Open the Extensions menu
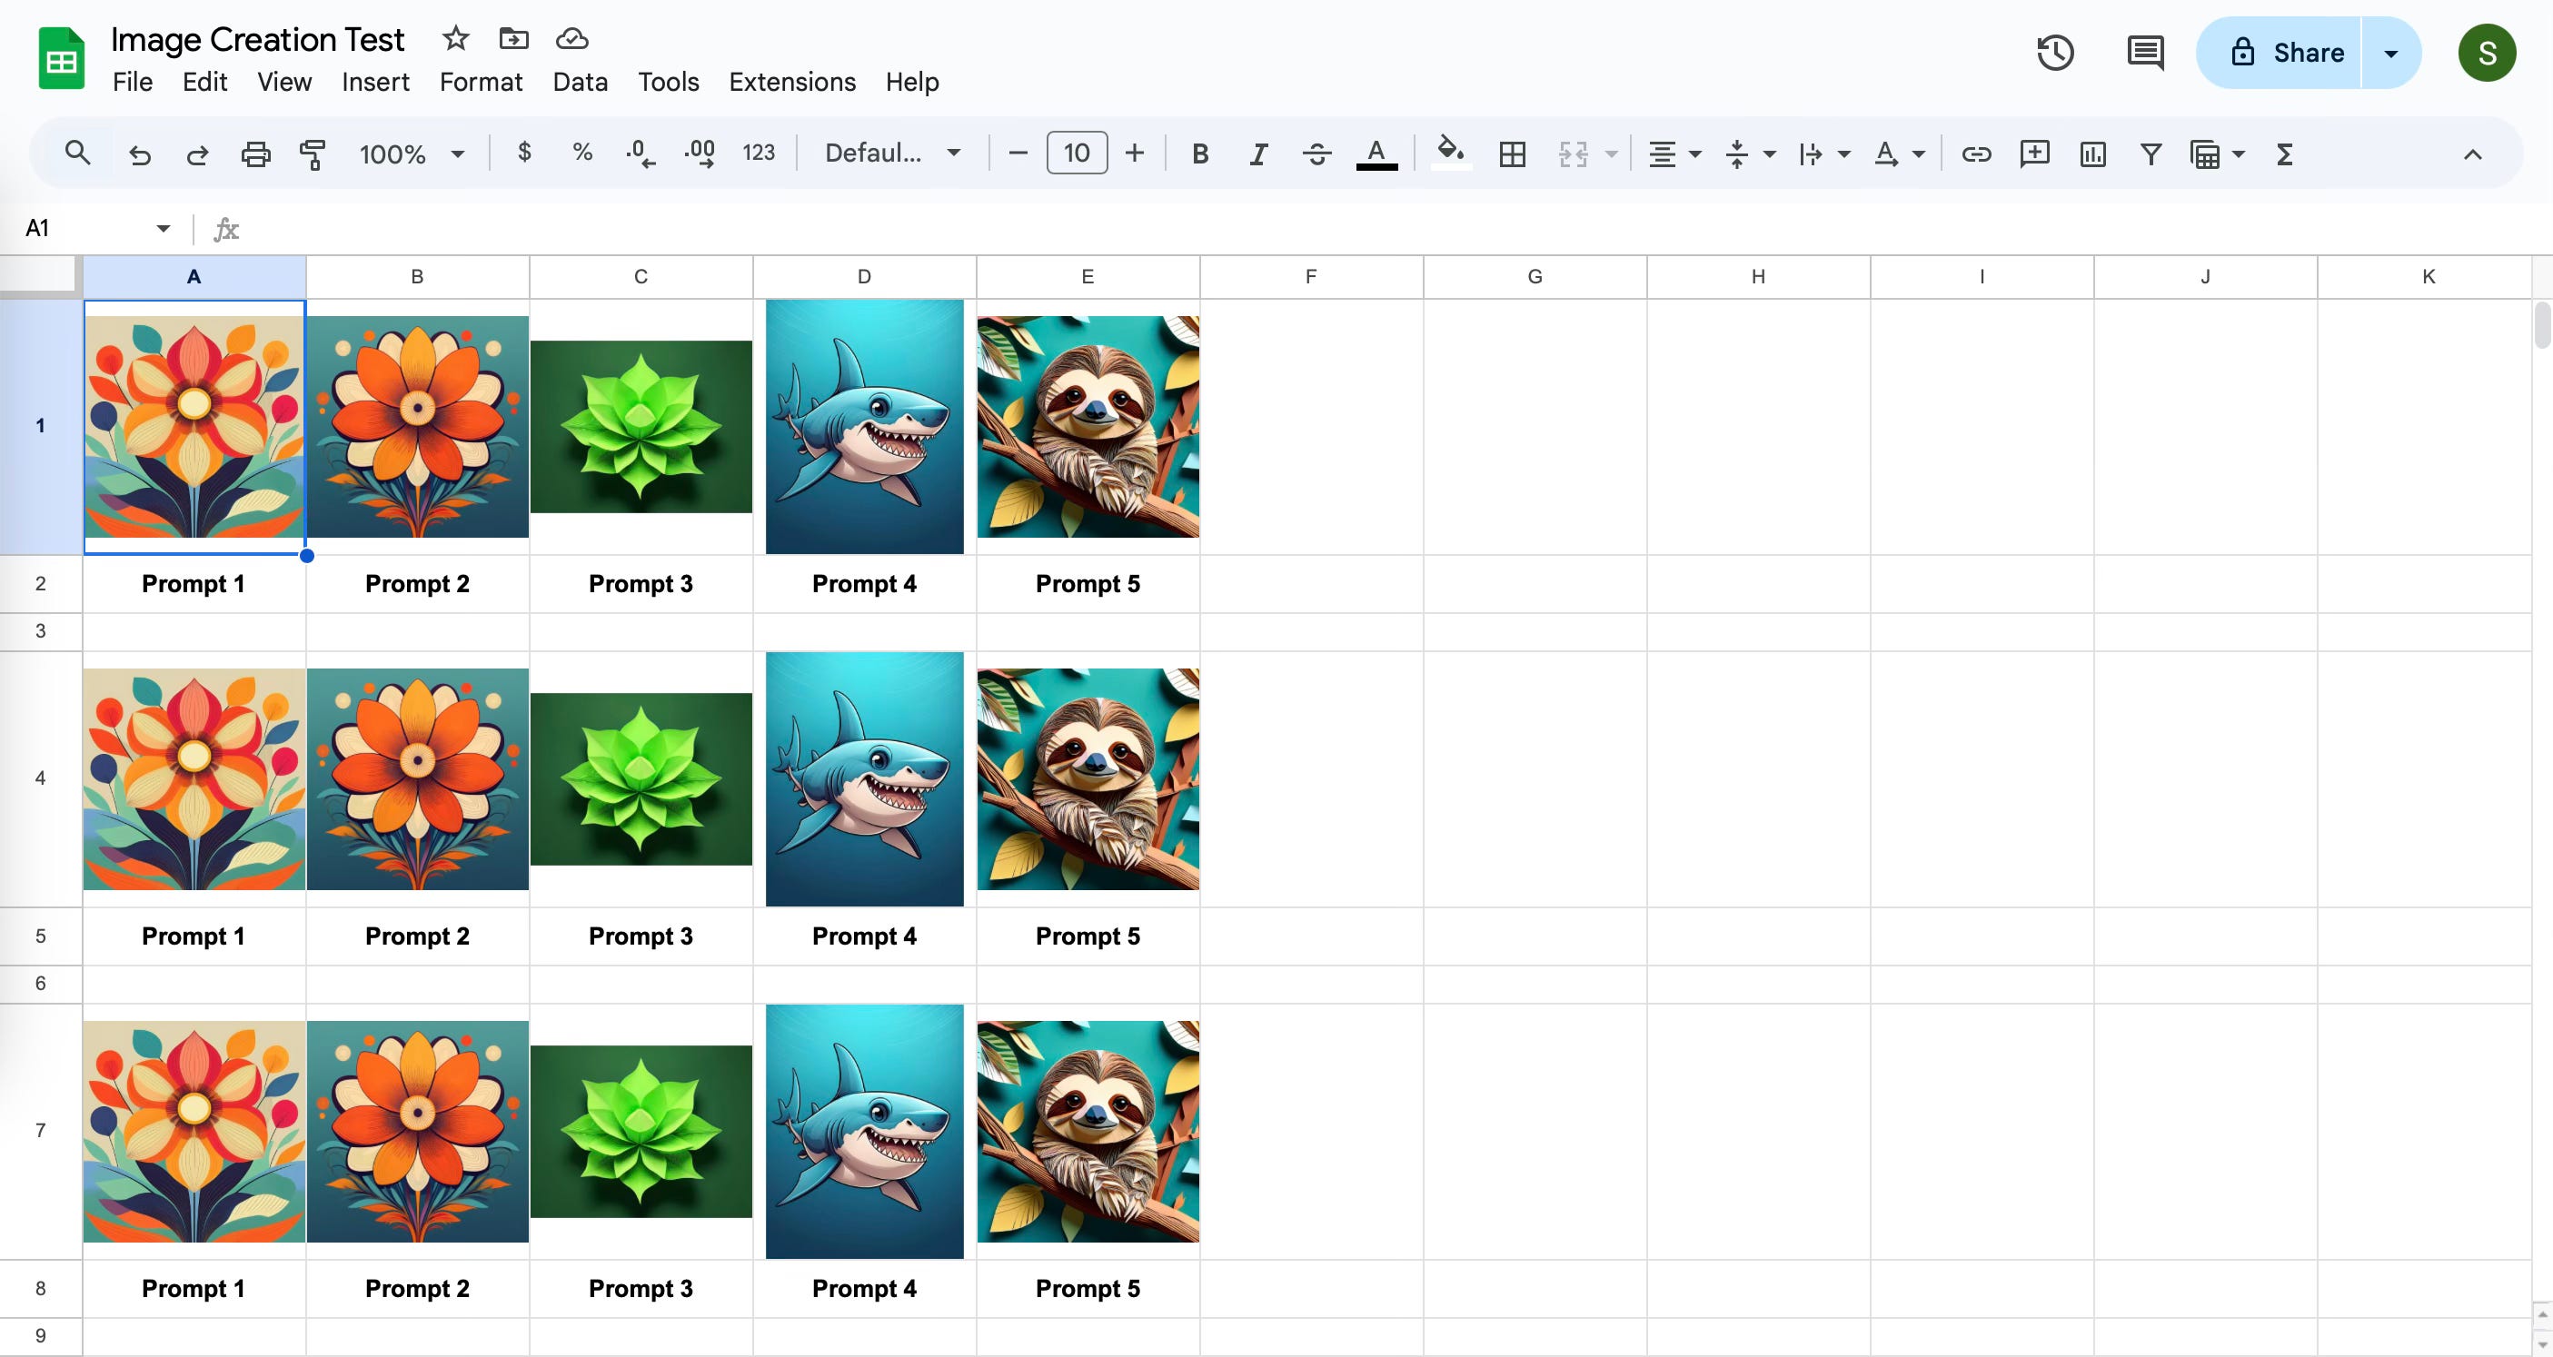Viewport: 2553px width, 1357px height. pyautogui.click(x=792, y=81)
